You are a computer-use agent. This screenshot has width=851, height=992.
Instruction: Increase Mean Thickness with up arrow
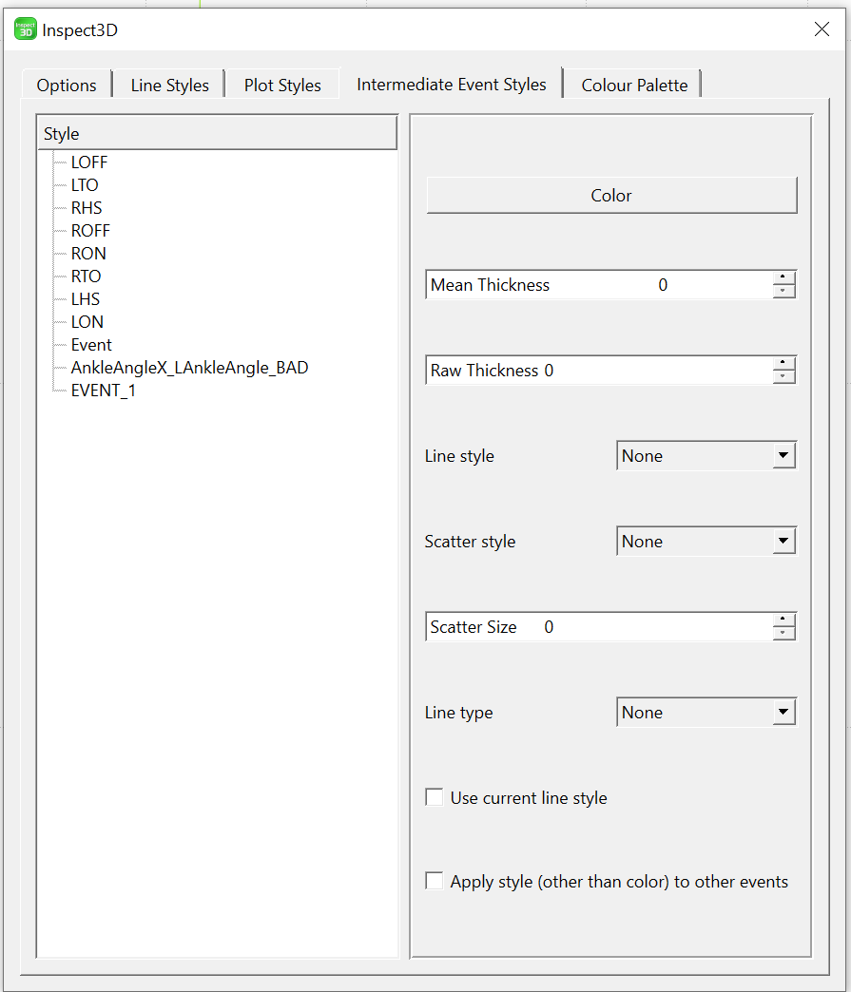coord(783,277)
